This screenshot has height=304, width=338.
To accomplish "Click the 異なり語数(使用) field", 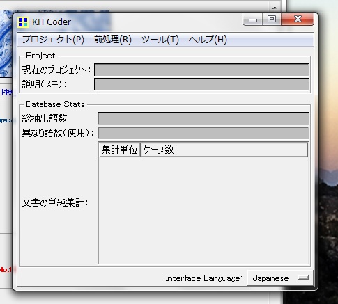I will click(203, 133).
